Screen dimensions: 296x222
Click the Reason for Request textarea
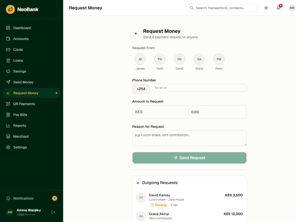[189, 138]
